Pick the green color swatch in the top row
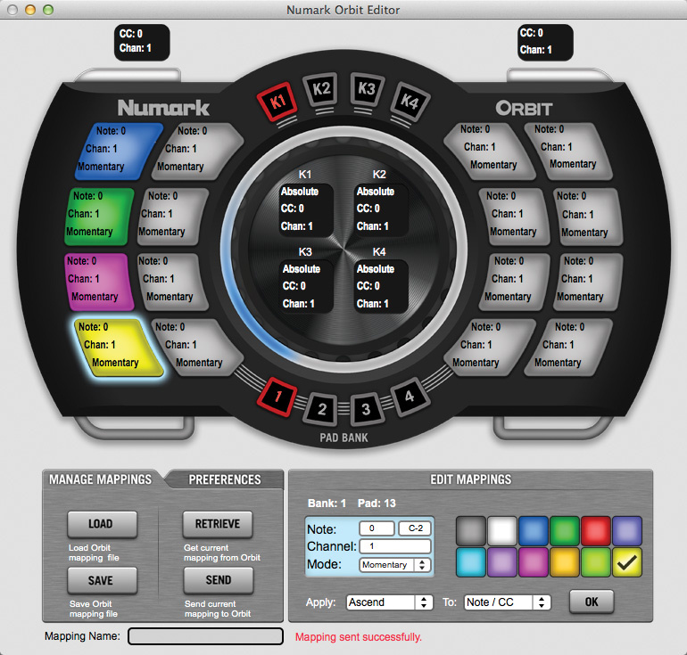The width and height of the screenshot is (687, 655). click(565, 531)
